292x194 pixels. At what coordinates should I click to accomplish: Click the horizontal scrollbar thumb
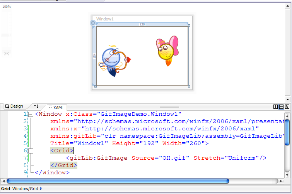pyautogui.click(x=118, y=181)
